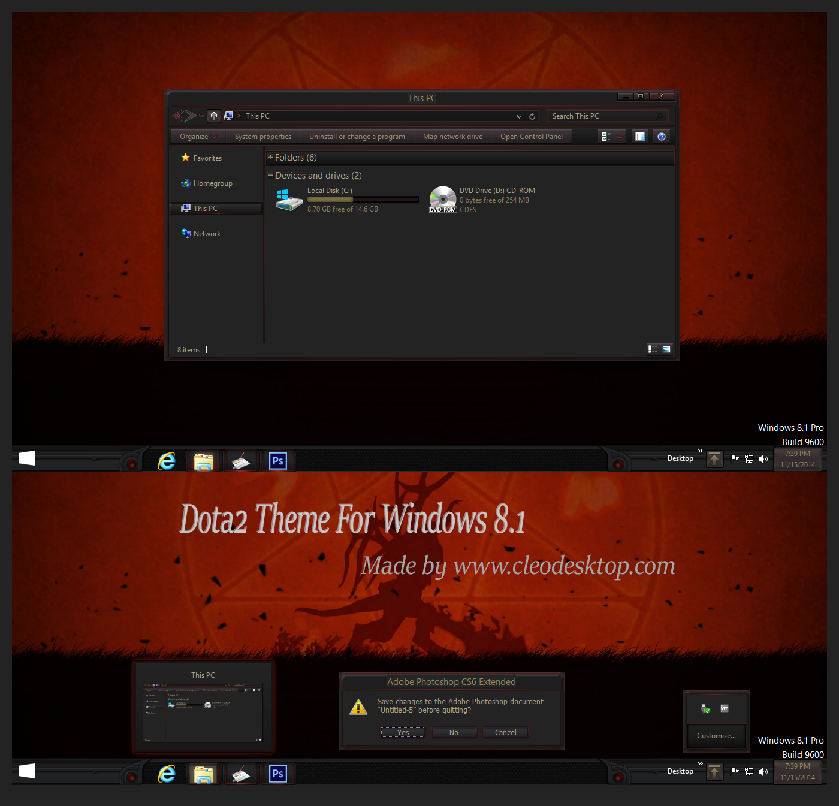The image size is (839, 806).
Task: Click the Change your view icon
Action: tap(606, 137)
